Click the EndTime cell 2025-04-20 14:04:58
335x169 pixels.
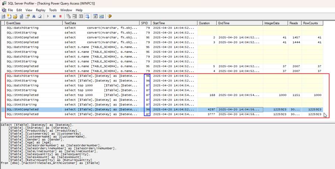[240, 114]
